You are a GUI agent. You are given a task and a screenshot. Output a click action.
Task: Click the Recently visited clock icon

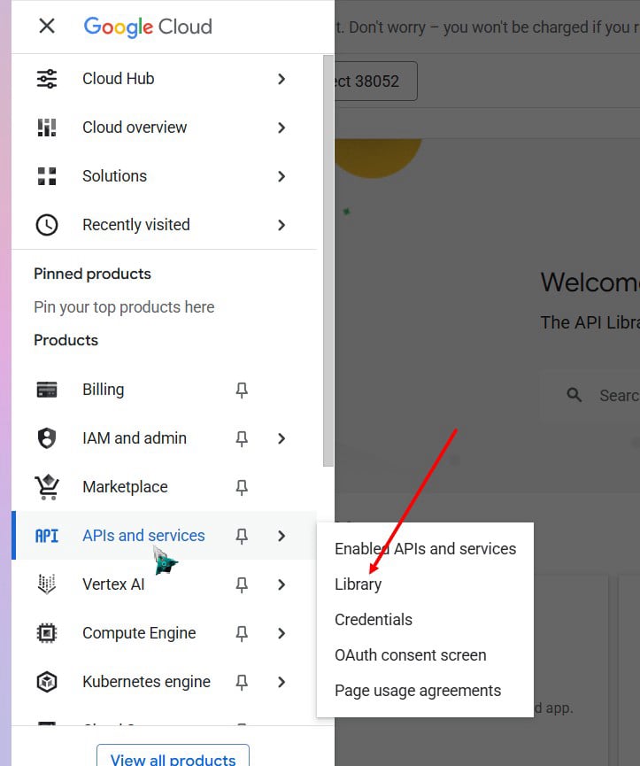[47, 225]
